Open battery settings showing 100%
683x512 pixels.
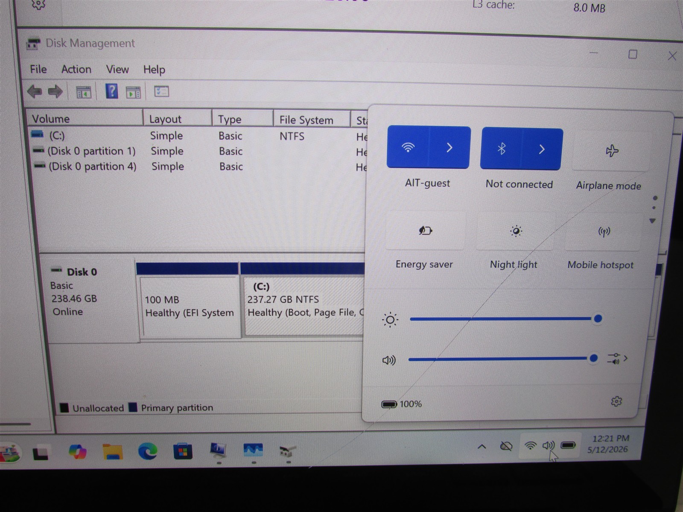coord(401,404)
